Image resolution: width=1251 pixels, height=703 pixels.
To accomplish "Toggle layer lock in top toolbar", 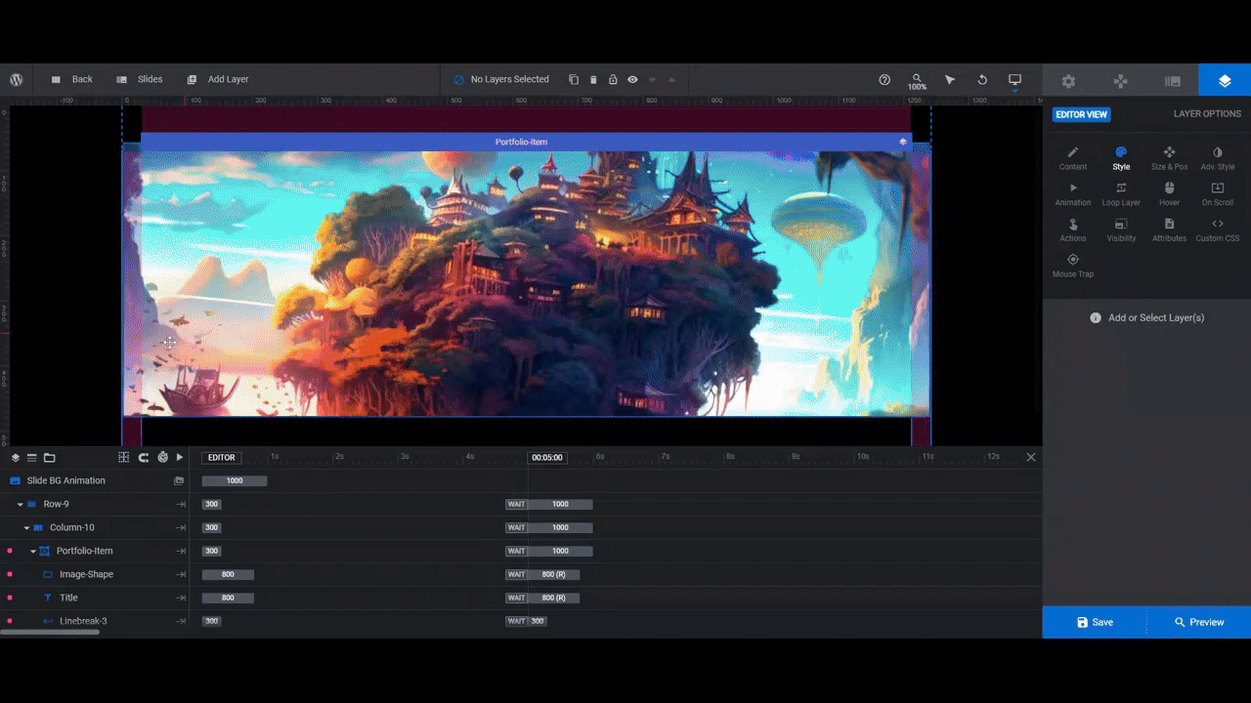I will pos(613,80).
